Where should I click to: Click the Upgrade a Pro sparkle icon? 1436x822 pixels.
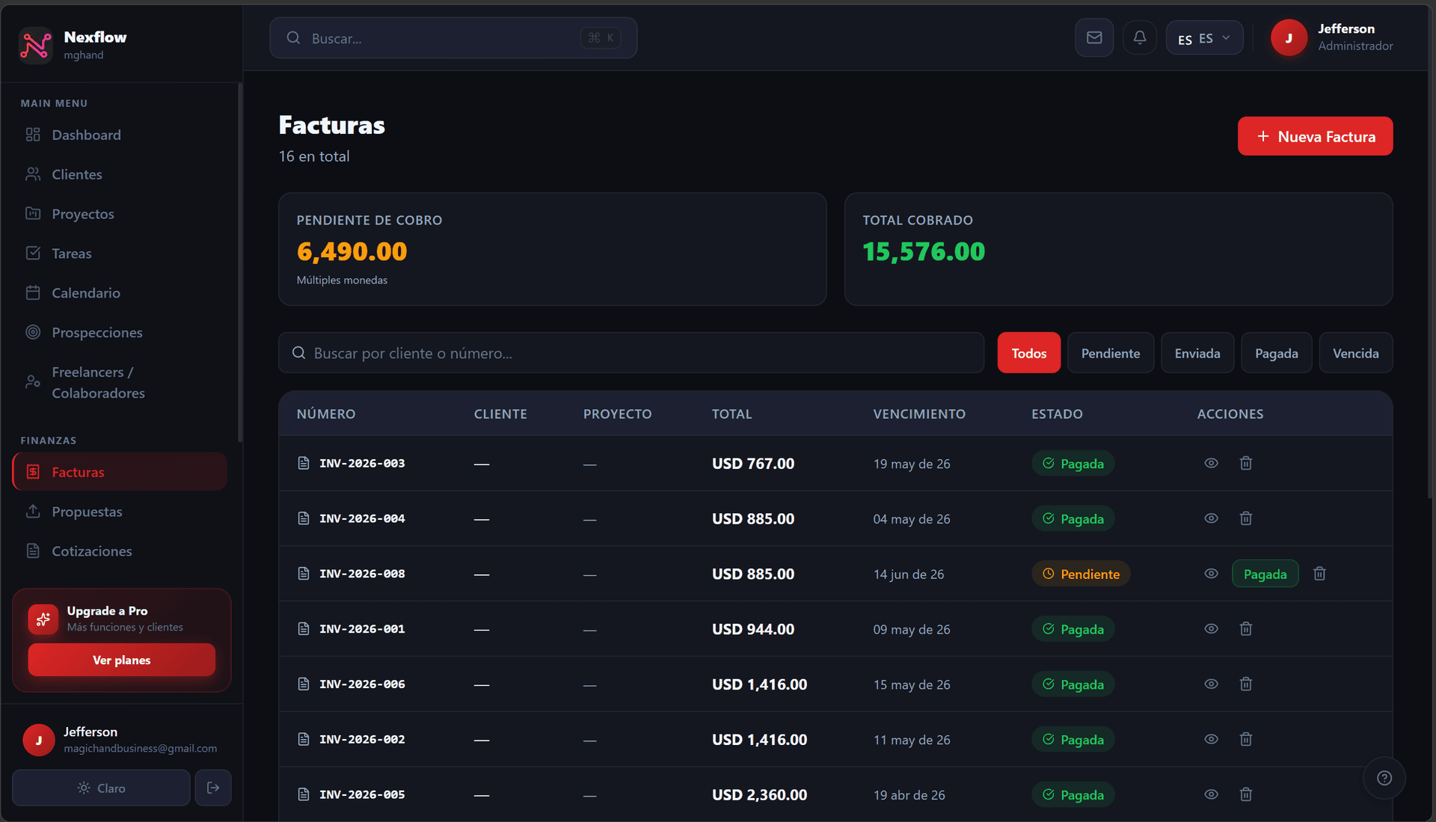[x=43, y=619]
